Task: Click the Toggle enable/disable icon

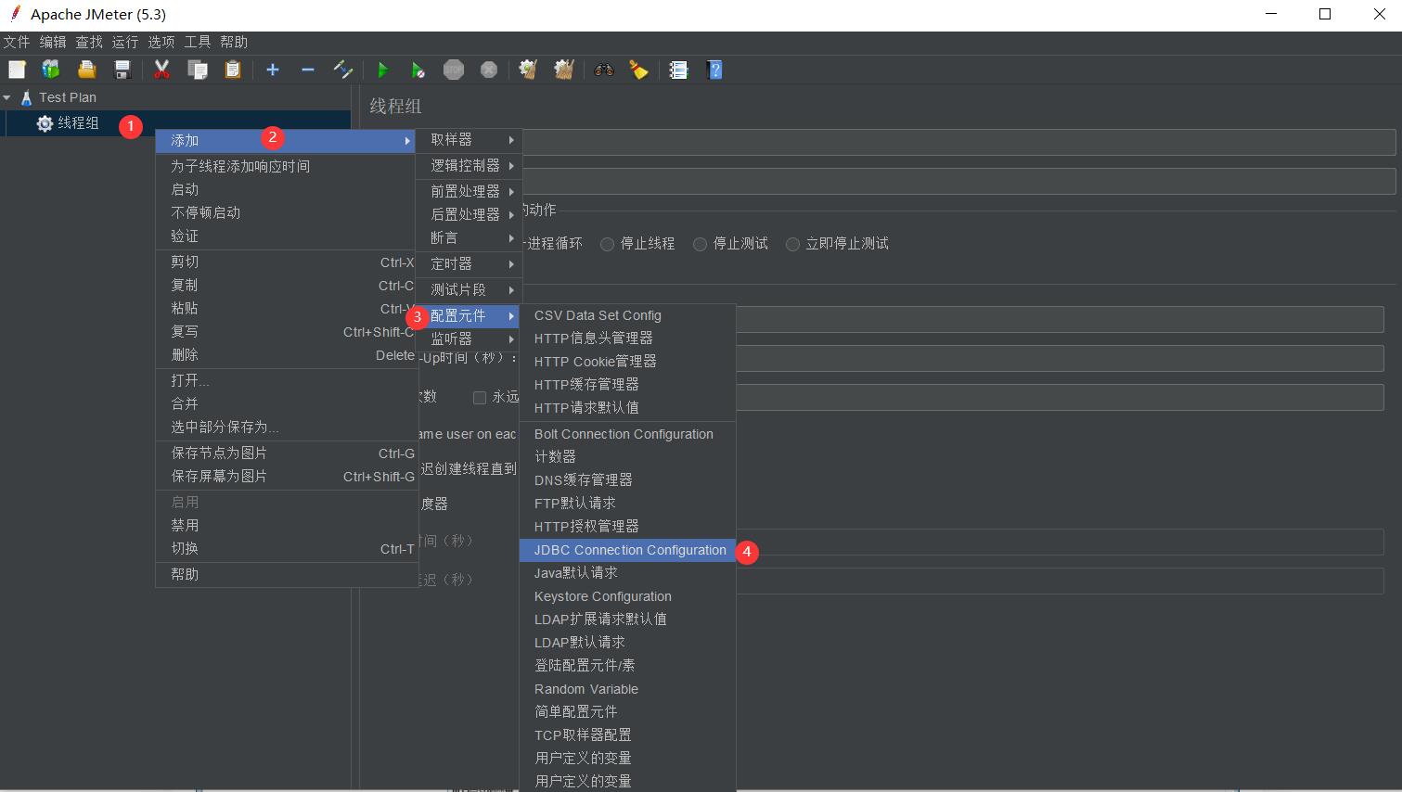Action: coord(343,70)
